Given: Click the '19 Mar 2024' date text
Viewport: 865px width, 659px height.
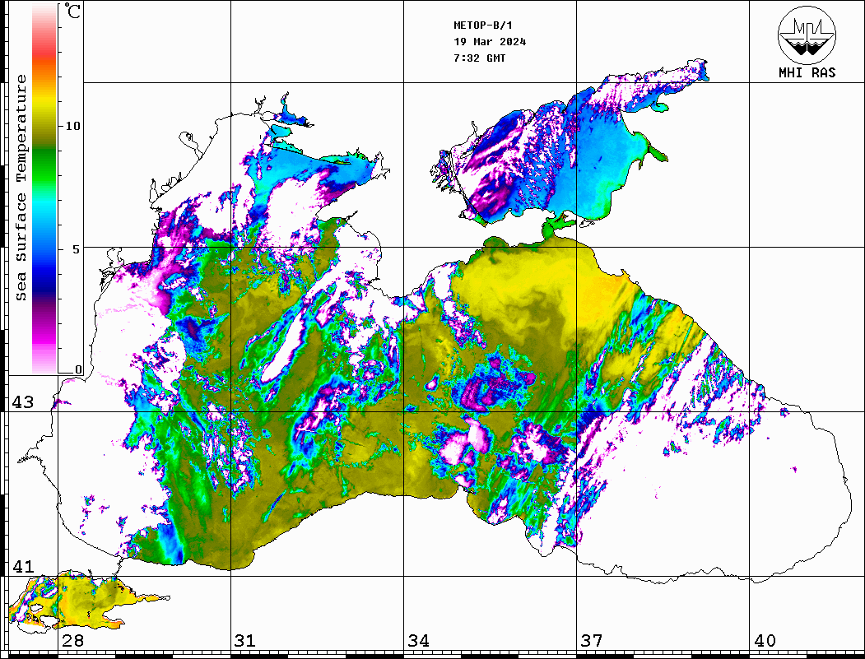Looking at the screenshot, I should (x=490, y=42).
